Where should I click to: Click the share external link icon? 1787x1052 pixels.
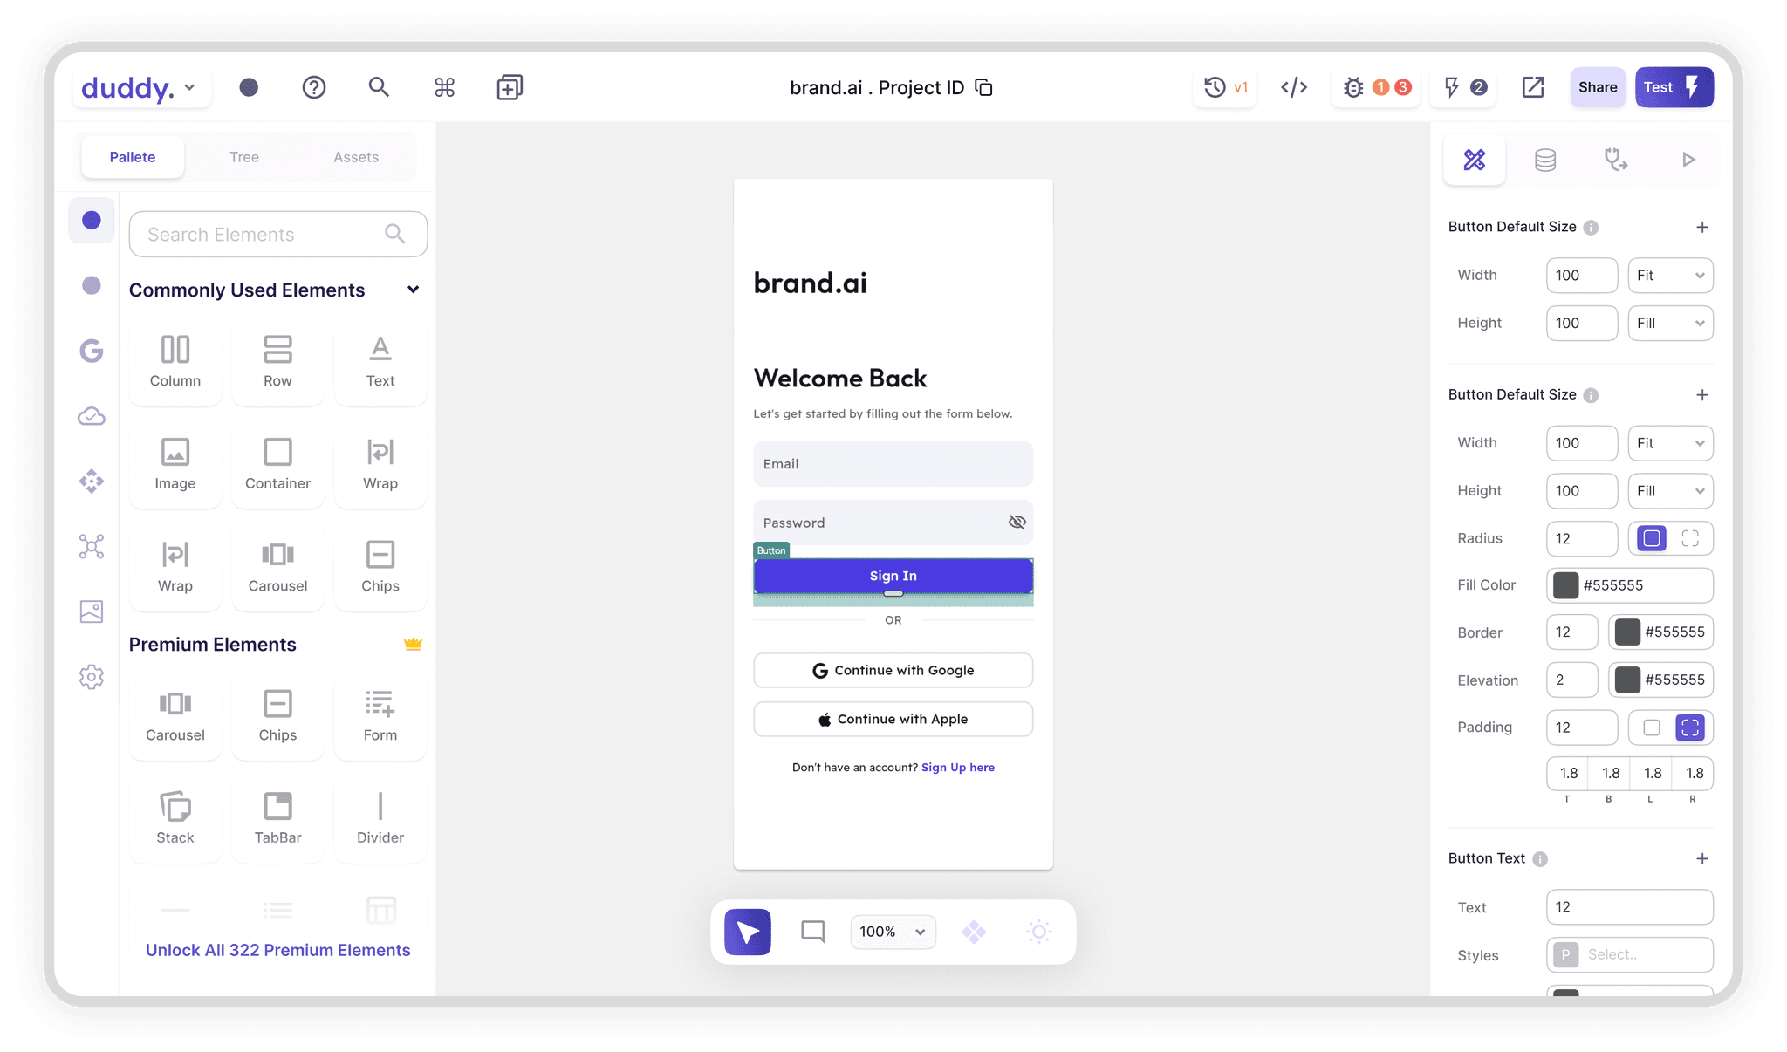tap(1534, 87)
